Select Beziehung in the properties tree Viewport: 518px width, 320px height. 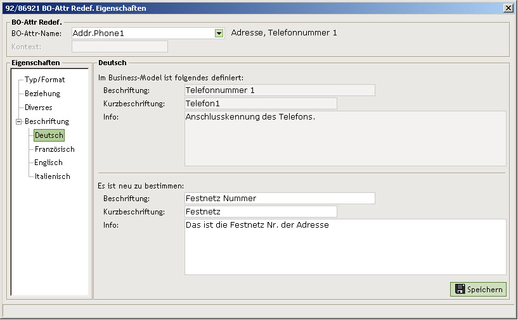[x=42, y=94]
